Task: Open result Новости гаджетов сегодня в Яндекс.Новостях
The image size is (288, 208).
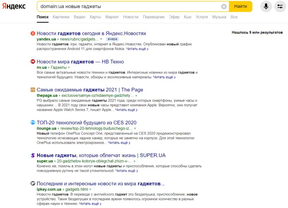Action: 91,34
